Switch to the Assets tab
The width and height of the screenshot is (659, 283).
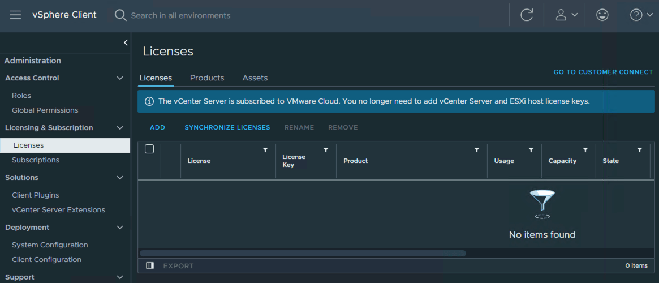[x=255, y=78]
